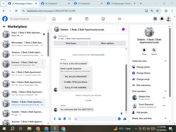Open the Kiki conversation
This screenshot has height=132, width=176.
coord(24,84)
